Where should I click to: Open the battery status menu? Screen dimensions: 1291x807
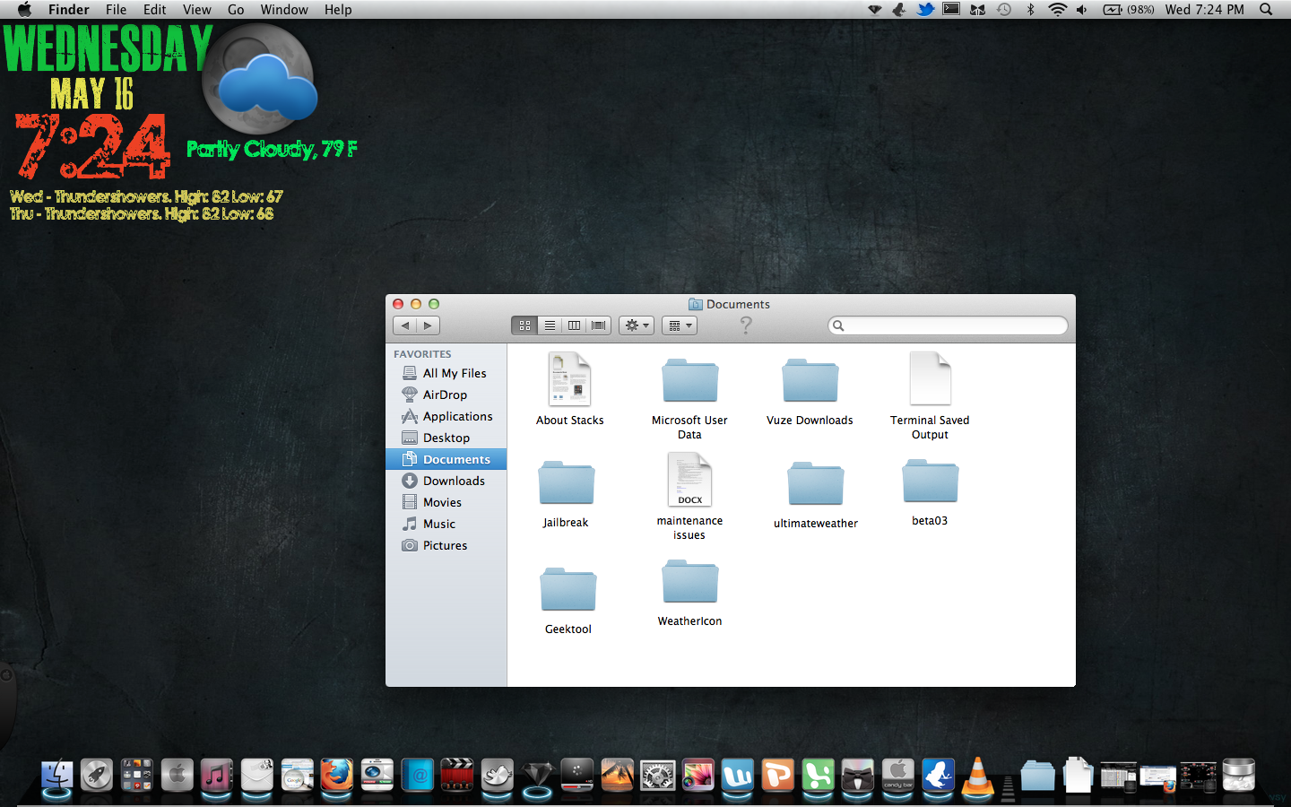(1129, 9)
